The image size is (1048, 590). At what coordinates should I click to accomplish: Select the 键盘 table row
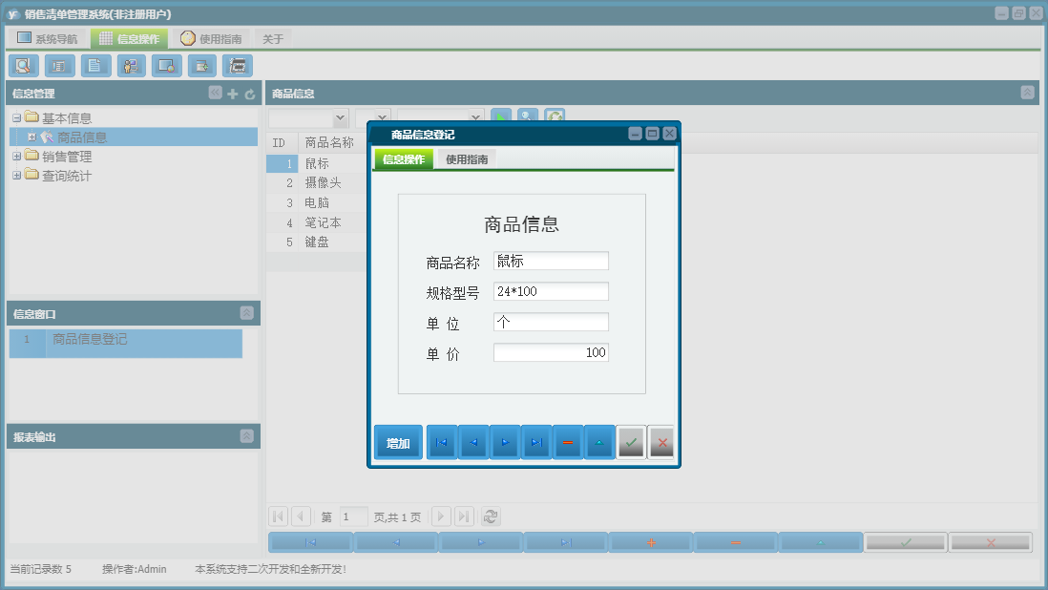tap(318, 242)
